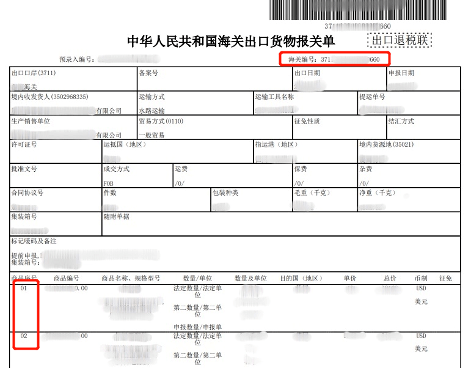The width and height of the screenshot is (471, 368).
Task: Click the 商品名称、规格型号 column header
Action: [131, 278]
